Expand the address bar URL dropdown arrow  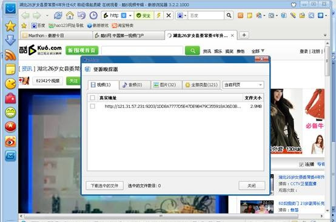[130, 16]
